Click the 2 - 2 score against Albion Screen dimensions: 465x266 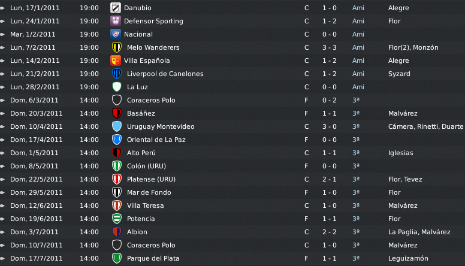tap(330, 232)
